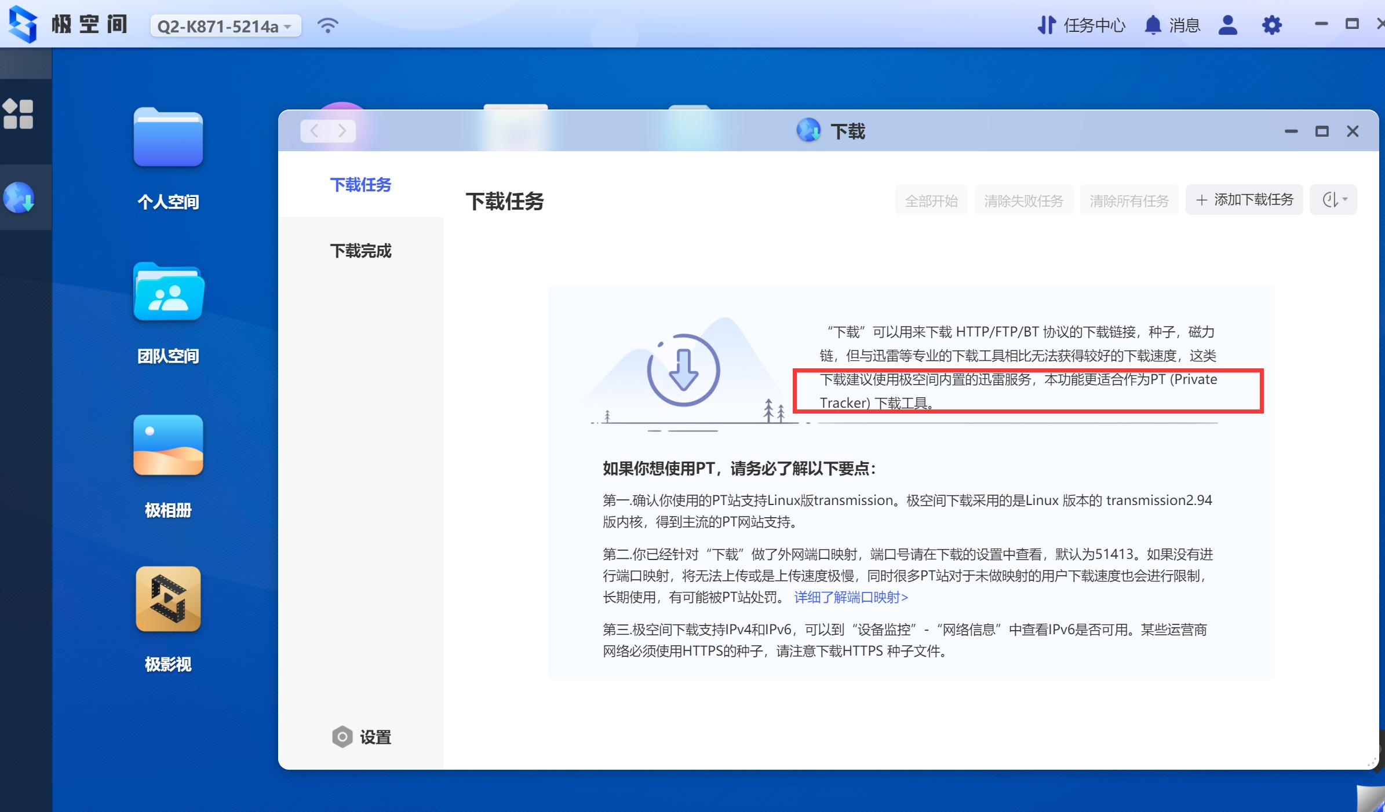Expand the Q2-K871-5214a device selector
Viewport: 1385px width, 812px height.
(x=225, y=25)
